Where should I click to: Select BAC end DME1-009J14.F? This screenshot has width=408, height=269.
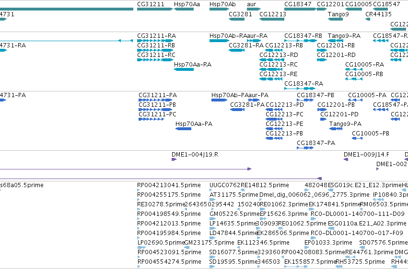click(366, 155)
